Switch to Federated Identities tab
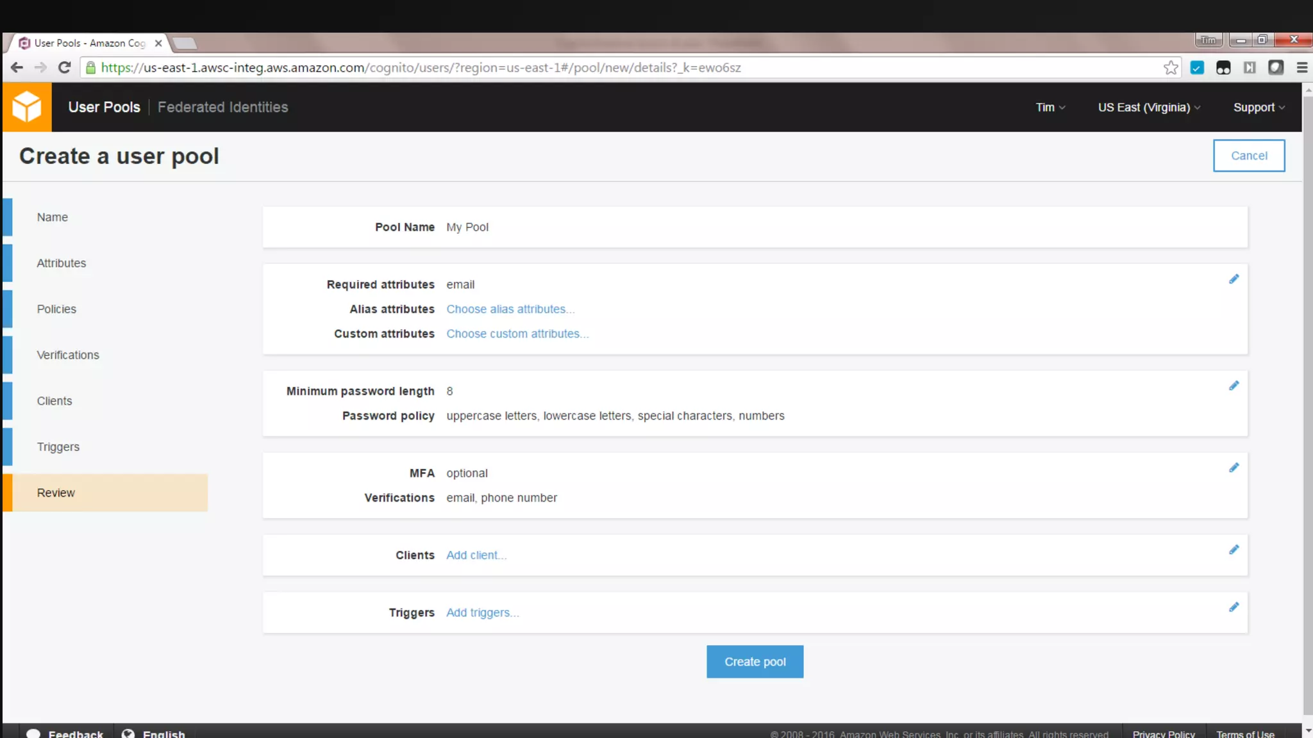This screenshot has height=738, width=1313. click(222, 108)
